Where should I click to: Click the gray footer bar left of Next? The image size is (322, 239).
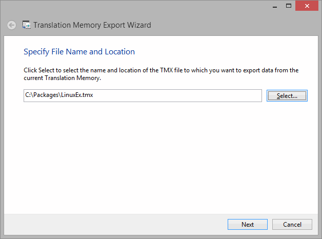click(115, 225)
